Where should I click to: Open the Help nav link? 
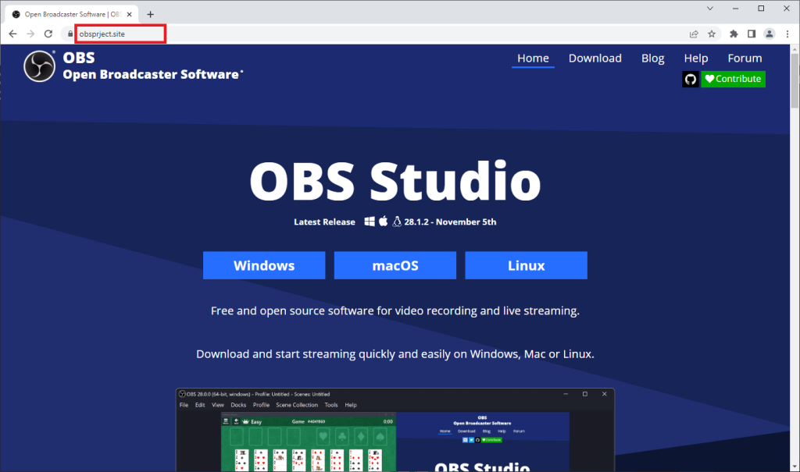[x=696, y=59]
